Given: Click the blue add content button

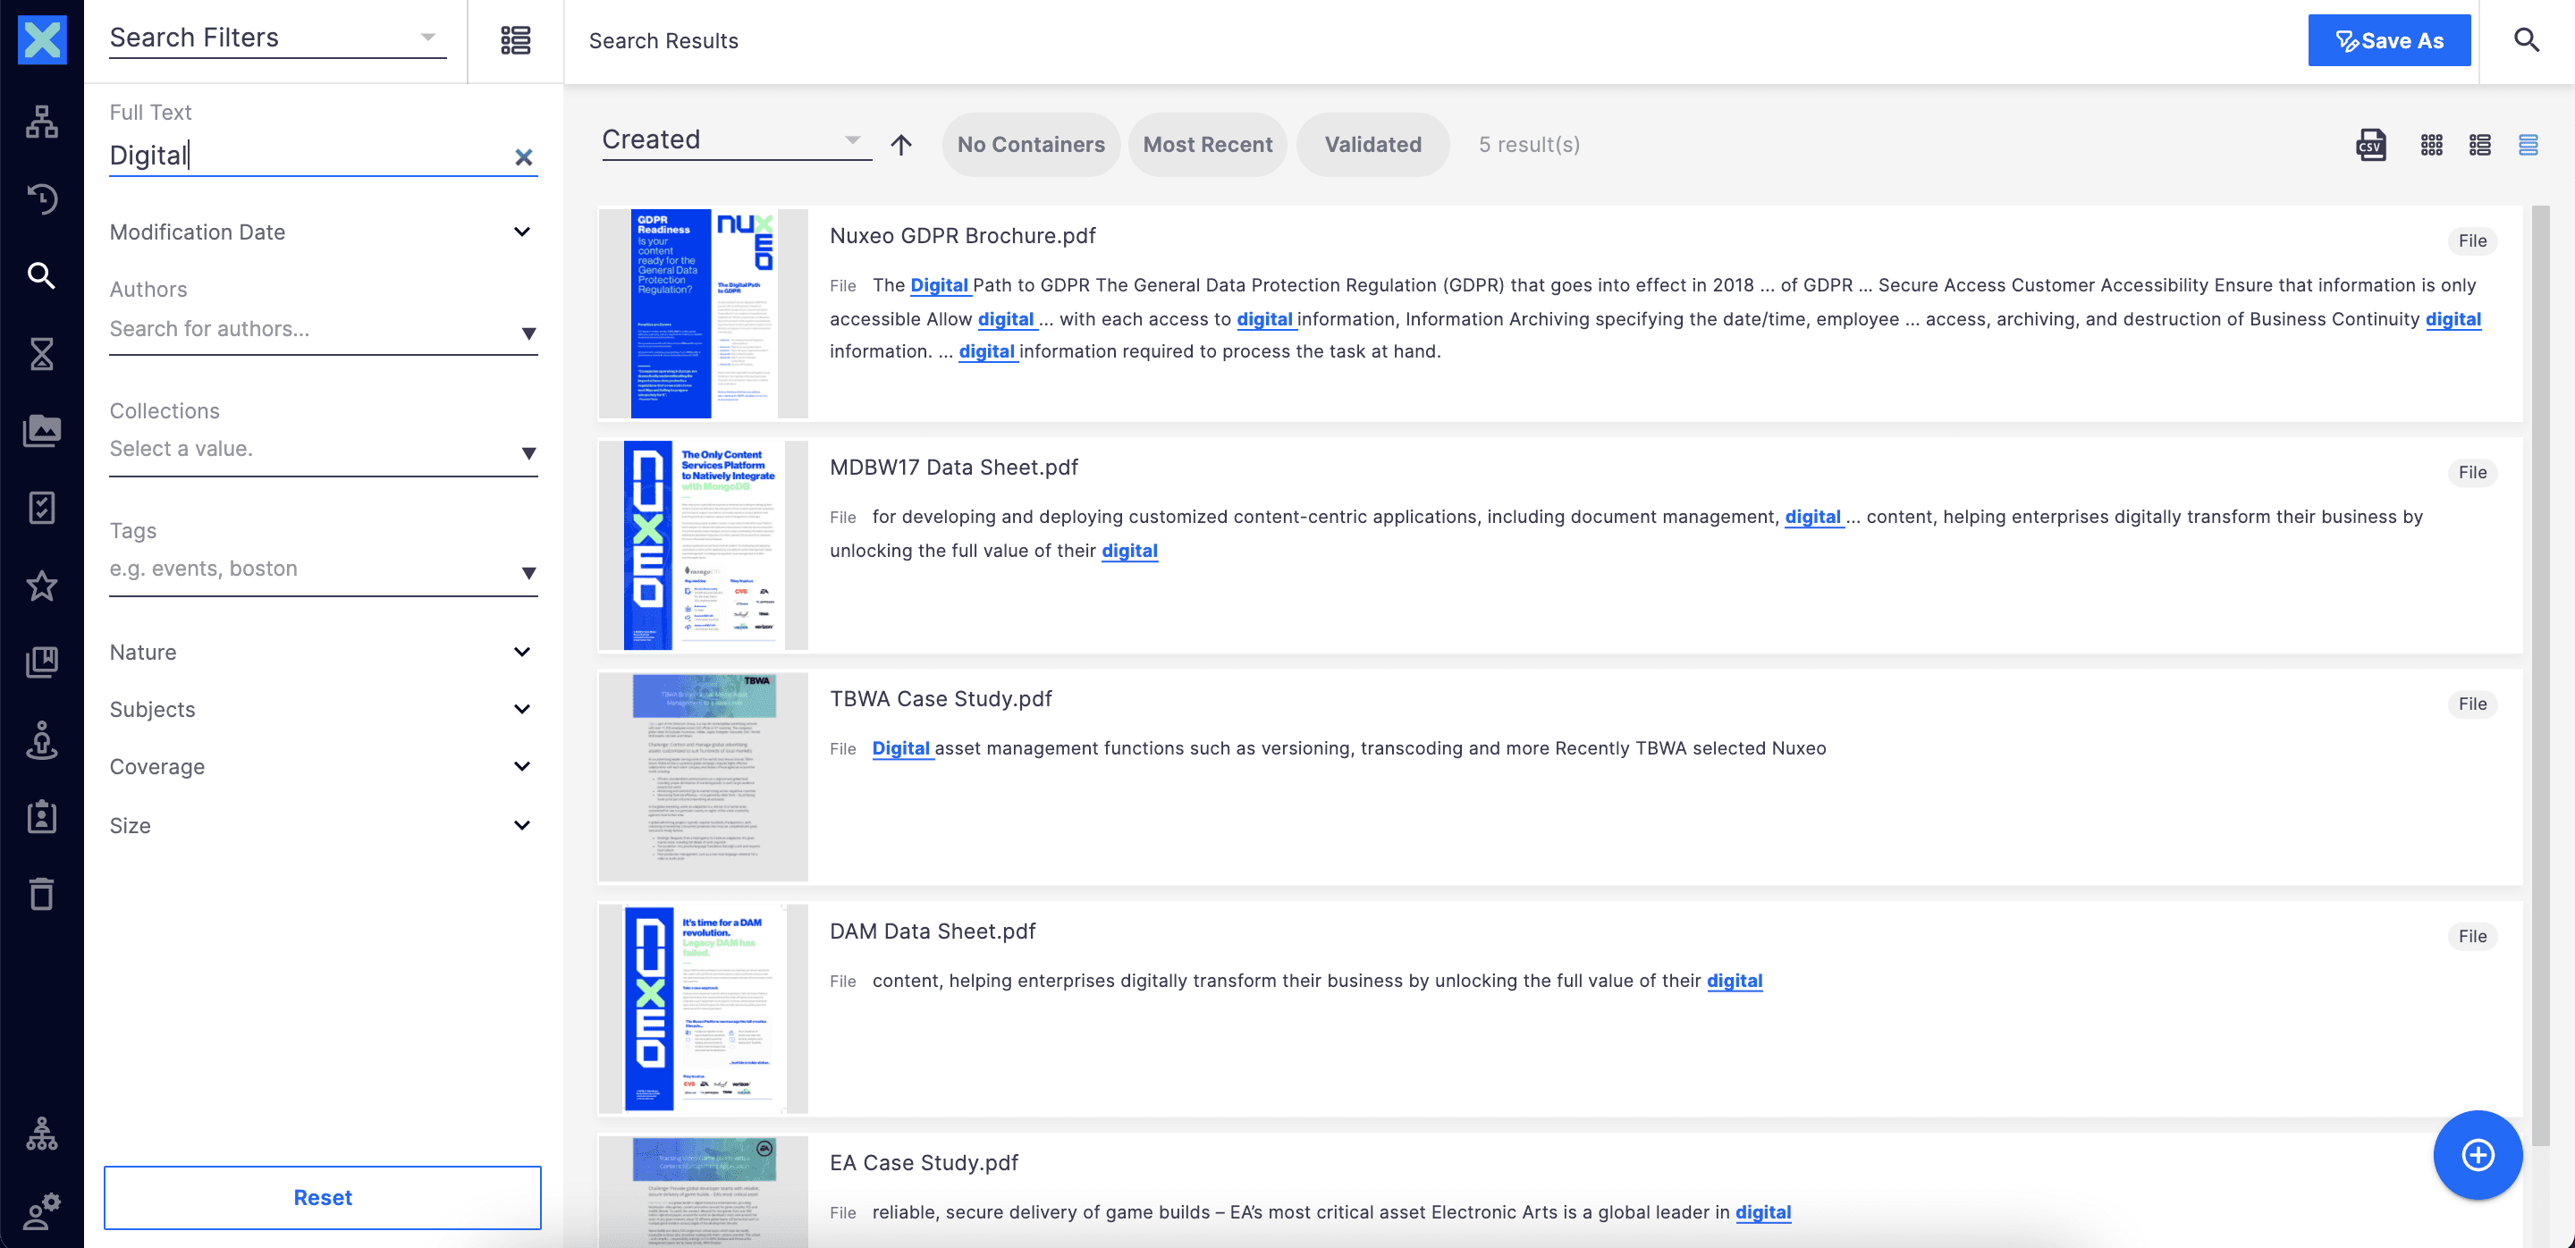Looking at the screenshot, I should click(2477, 1155).
